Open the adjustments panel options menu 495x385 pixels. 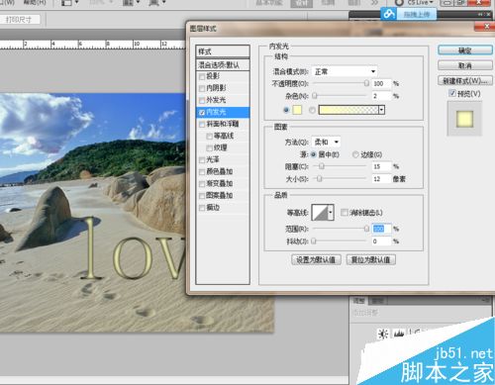point(486,300)
